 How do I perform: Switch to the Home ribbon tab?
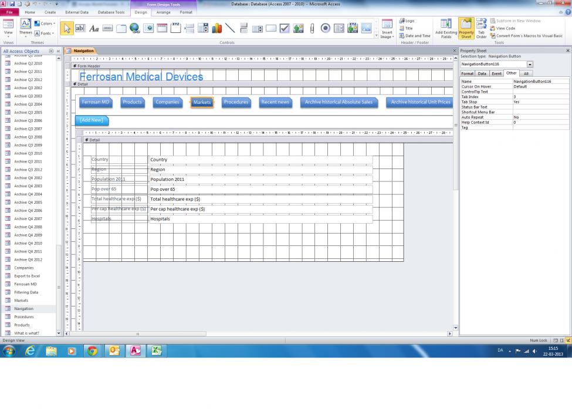[30, 12]
